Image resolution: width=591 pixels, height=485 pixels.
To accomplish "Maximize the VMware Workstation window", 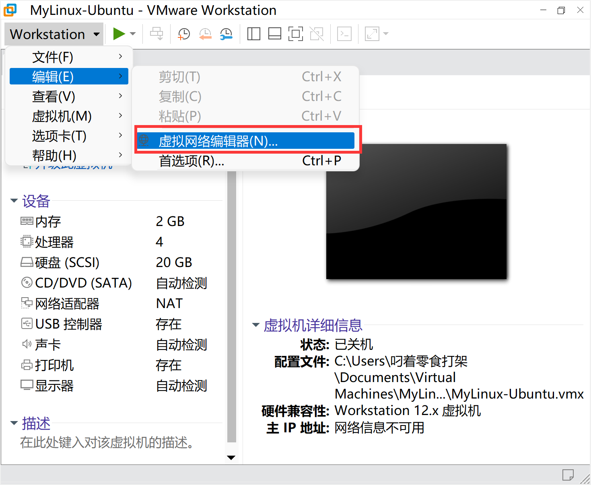I will 561,10.
